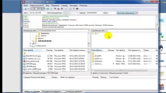This screenshot has width=166, height=93.
Task: Click binoculars search remote files icon
Action: 77,9
